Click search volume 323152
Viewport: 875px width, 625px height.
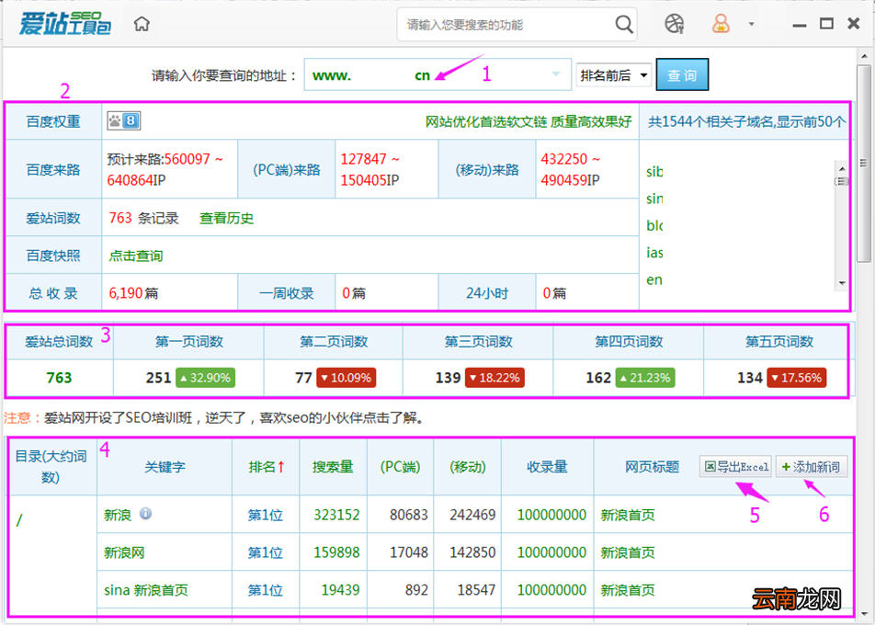point(336,515)
